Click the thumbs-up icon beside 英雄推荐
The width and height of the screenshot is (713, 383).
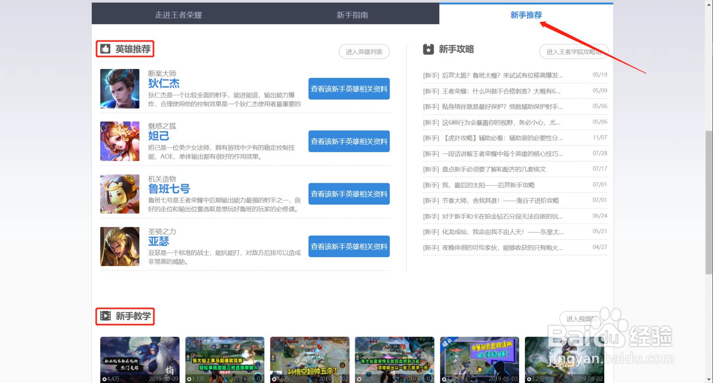[106, 49]
